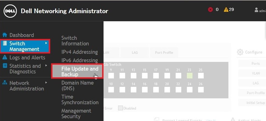This screenshot has height=121, width=266.
Task: Click the error count 0
Action: point(217,10)
